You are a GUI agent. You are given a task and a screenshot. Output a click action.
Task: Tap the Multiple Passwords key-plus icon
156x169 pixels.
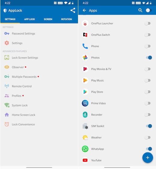[x=7, y=77]
